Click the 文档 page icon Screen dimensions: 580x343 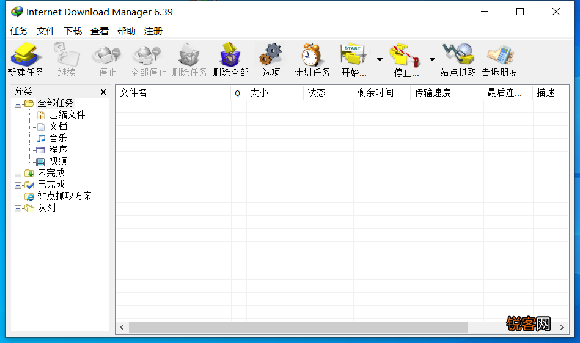pos(41,127)
